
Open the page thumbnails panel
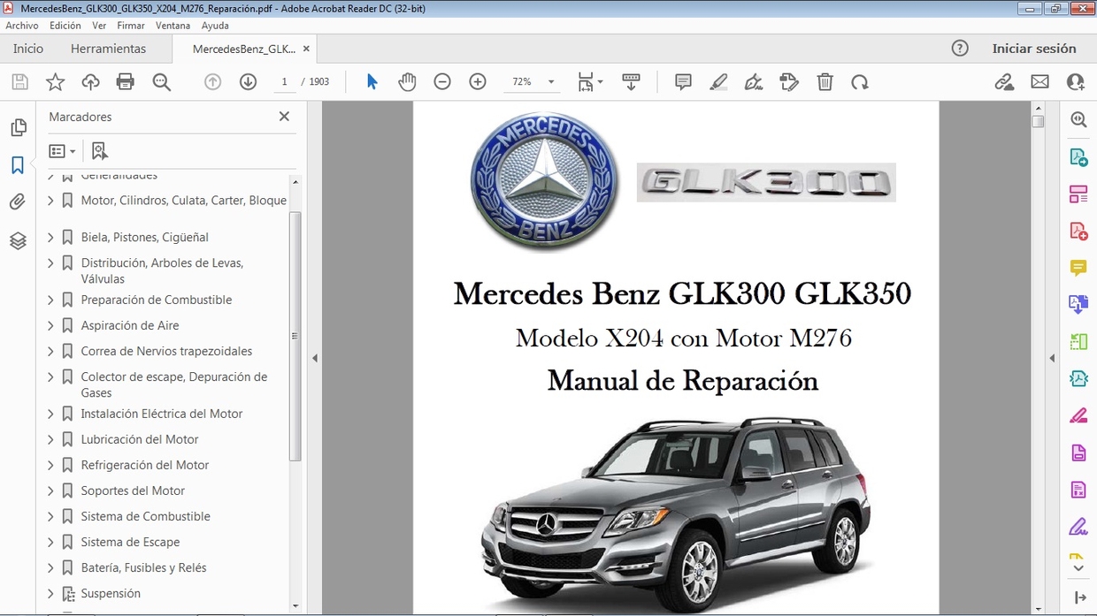click(19, 126)
